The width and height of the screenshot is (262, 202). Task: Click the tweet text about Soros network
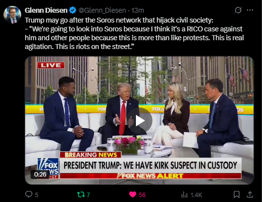[134, 33]
